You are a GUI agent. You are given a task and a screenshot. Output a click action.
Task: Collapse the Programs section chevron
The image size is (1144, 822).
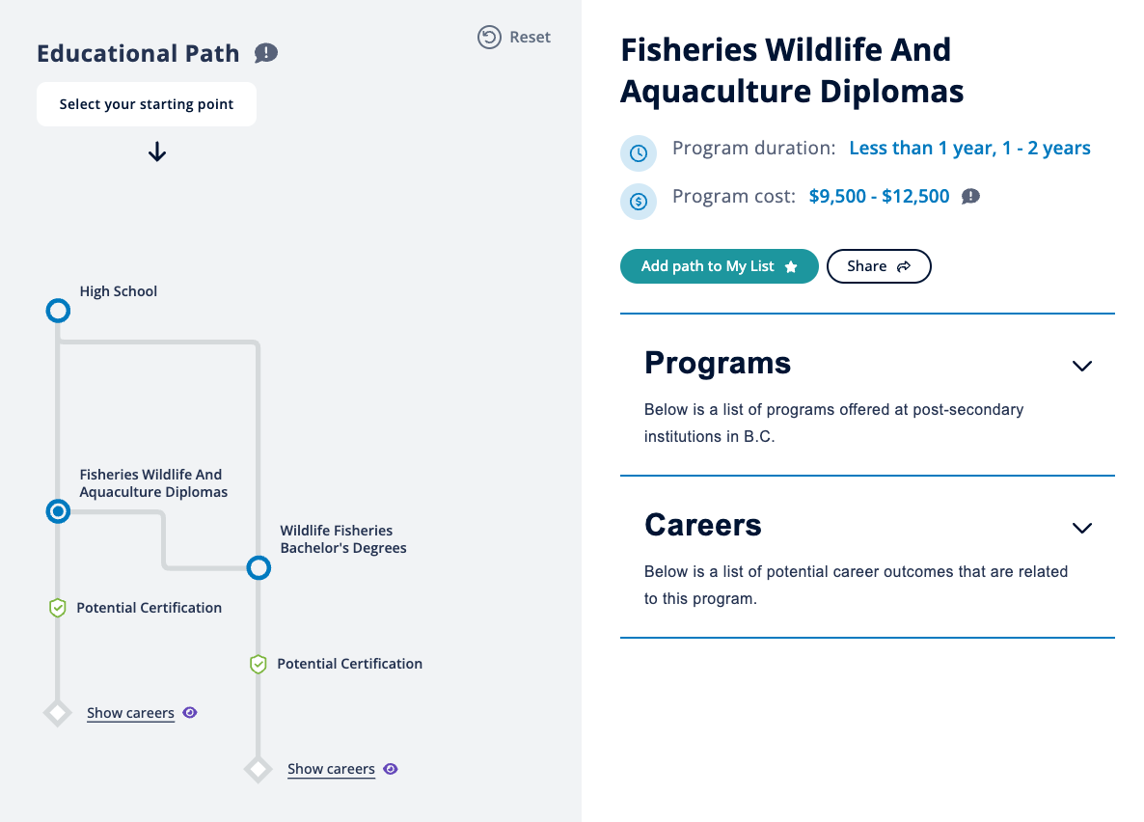[x=1081, y=367]
